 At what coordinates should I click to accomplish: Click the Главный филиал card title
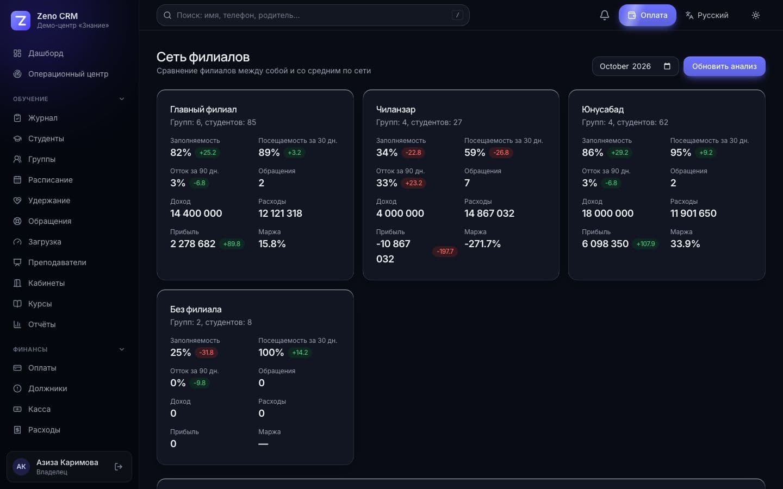[x=203, y=109]
